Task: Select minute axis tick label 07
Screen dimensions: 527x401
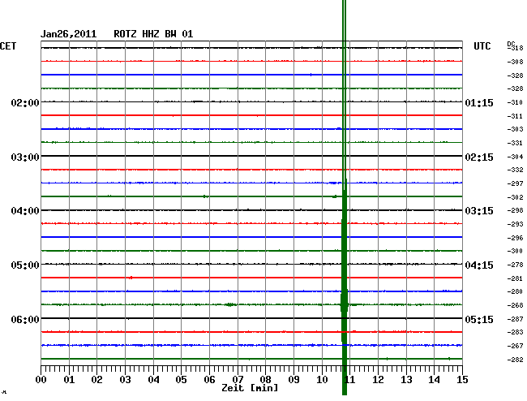Action: tap(238, 380)
